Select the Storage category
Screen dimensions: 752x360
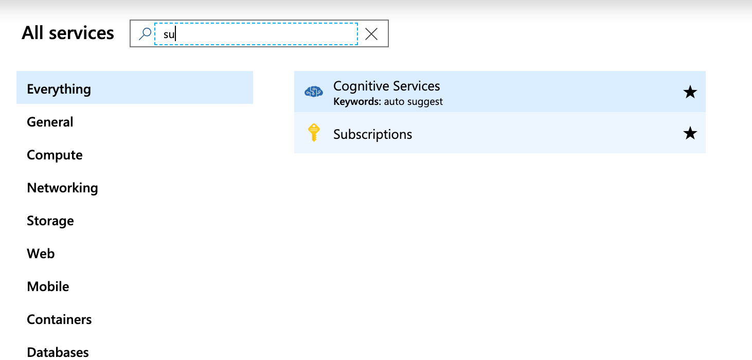pos(50,221)
